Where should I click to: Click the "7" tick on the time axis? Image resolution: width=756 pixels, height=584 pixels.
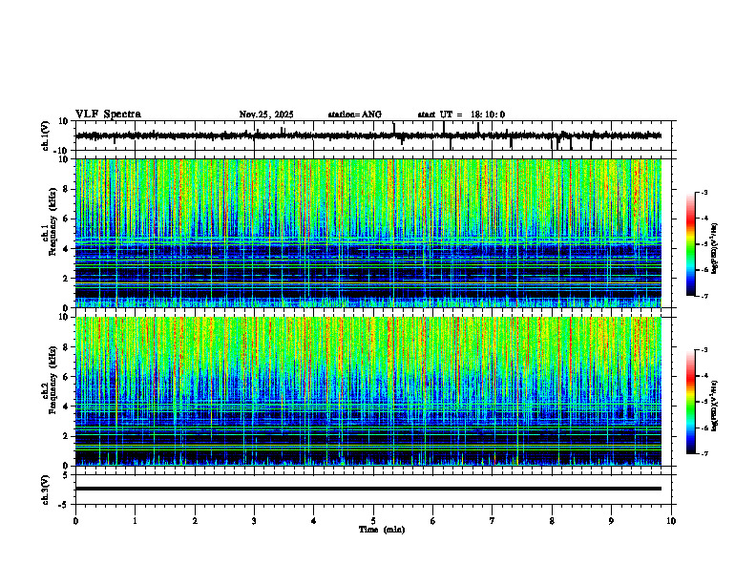click(x=493, y=521)
